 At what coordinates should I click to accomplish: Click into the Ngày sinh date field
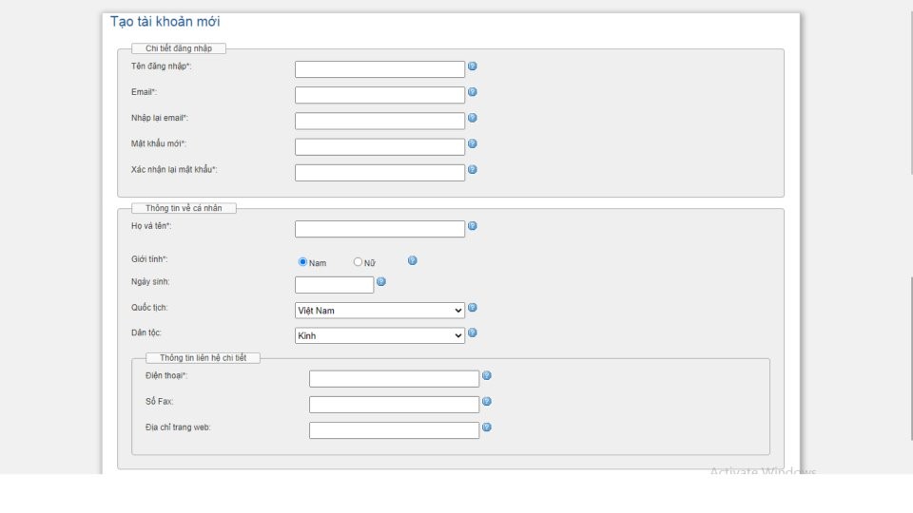(x=335, y=285)
